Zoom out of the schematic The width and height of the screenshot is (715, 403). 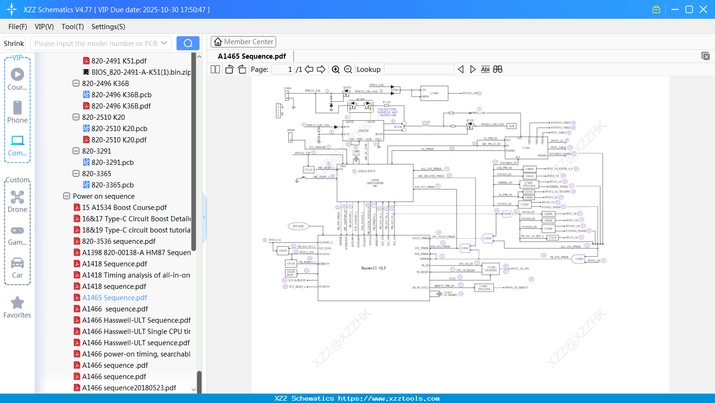pyautogui.click(x=348, y=69)
